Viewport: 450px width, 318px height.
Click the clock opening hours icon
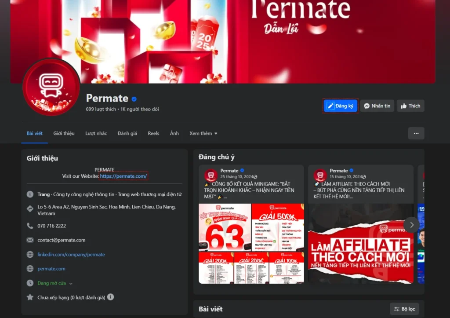pyautogui.click(x=30, y=283)
